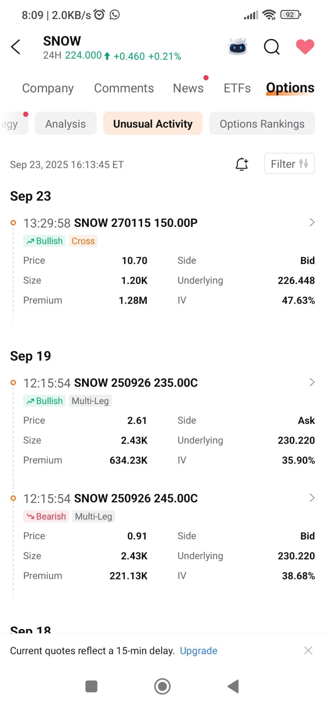The height and width of the screenshot is (706, 325).
Task: Toggle the red heart watchlist favorite
Action: click(x=305, y=47)
